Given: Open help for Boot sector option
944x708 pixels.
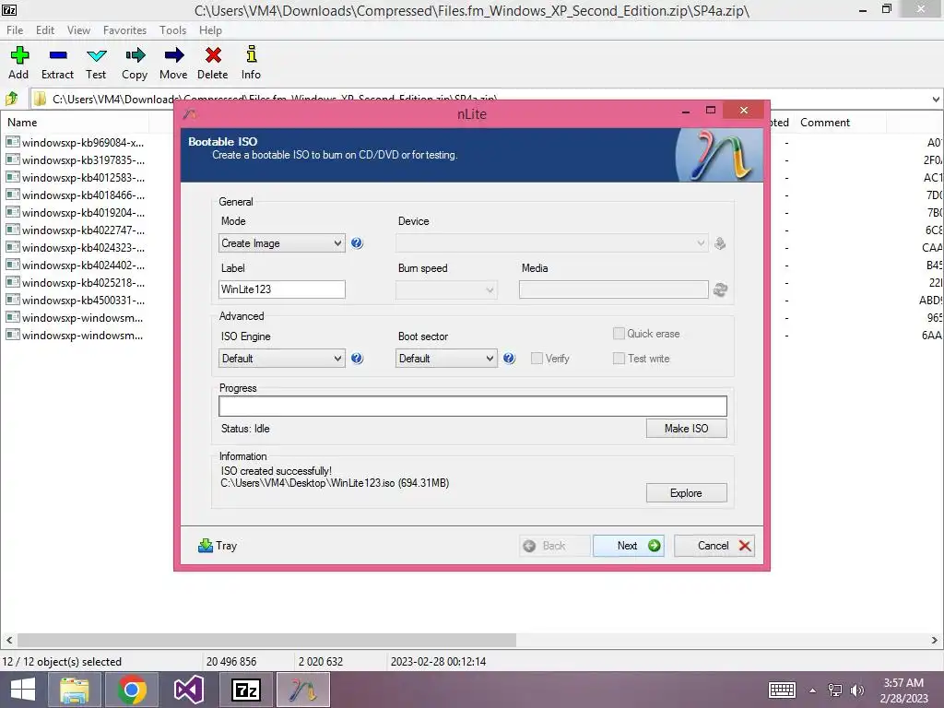Looking at the screenshot, I should 509,359.
